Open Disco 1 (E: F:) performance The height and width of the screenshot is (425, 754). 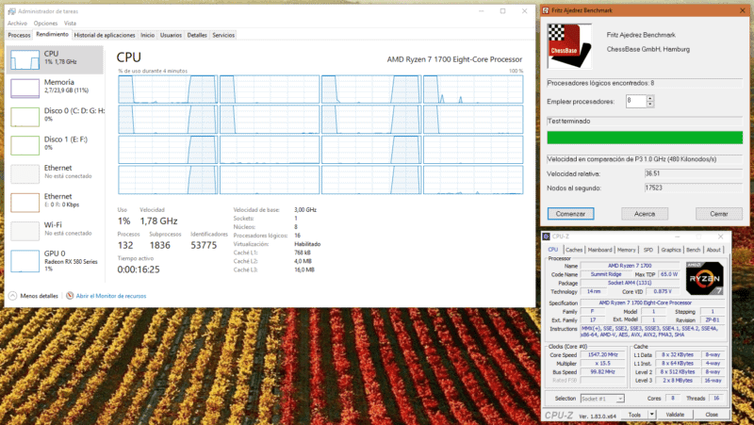point(56,145)
